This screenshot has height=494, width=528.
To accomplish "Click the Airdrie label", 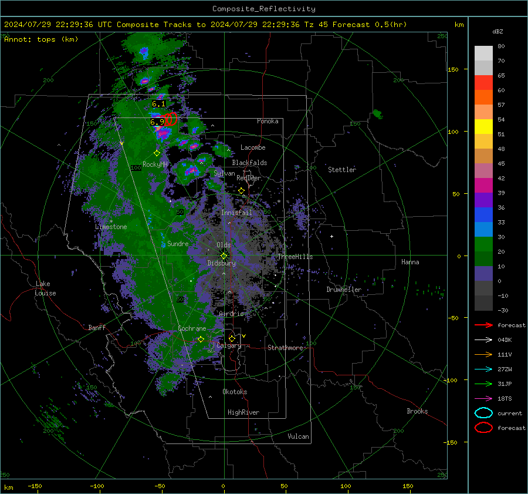I will point(231,314).
